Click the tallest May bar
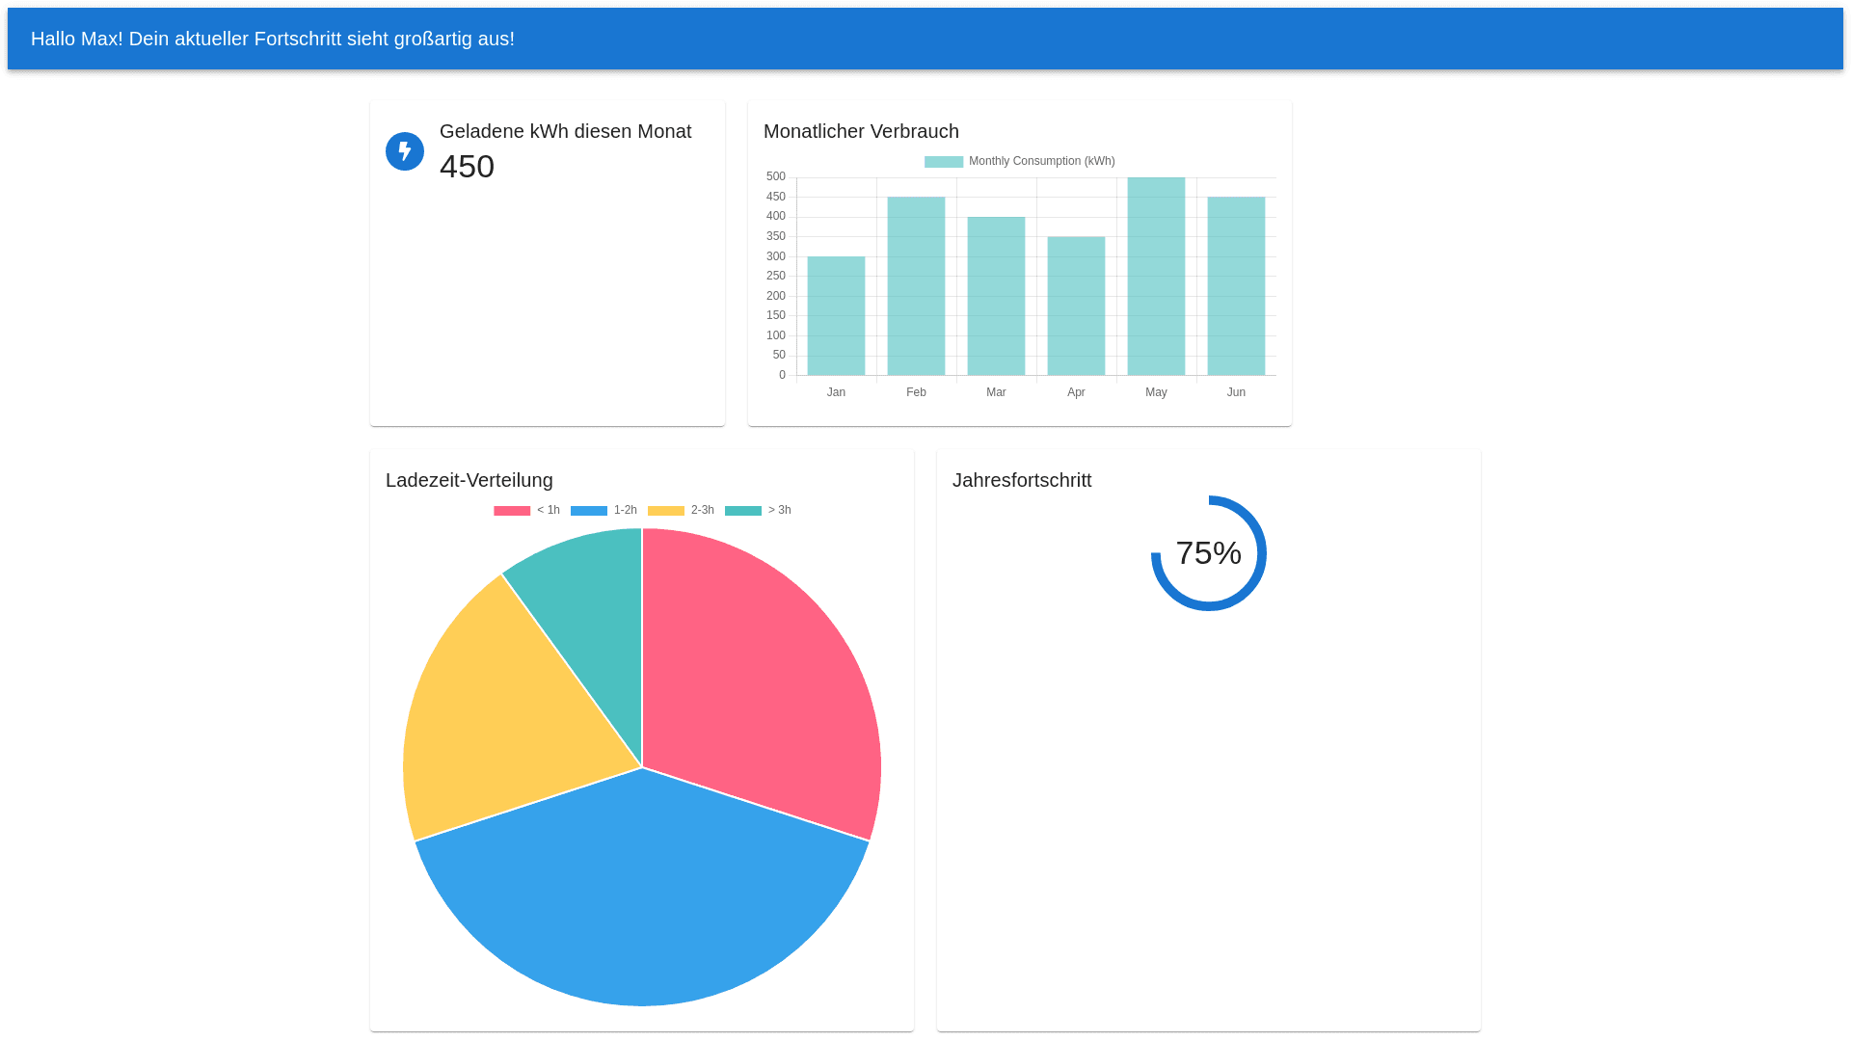The height and width of the screenshot is (1041, 1851). point(1156,277)
